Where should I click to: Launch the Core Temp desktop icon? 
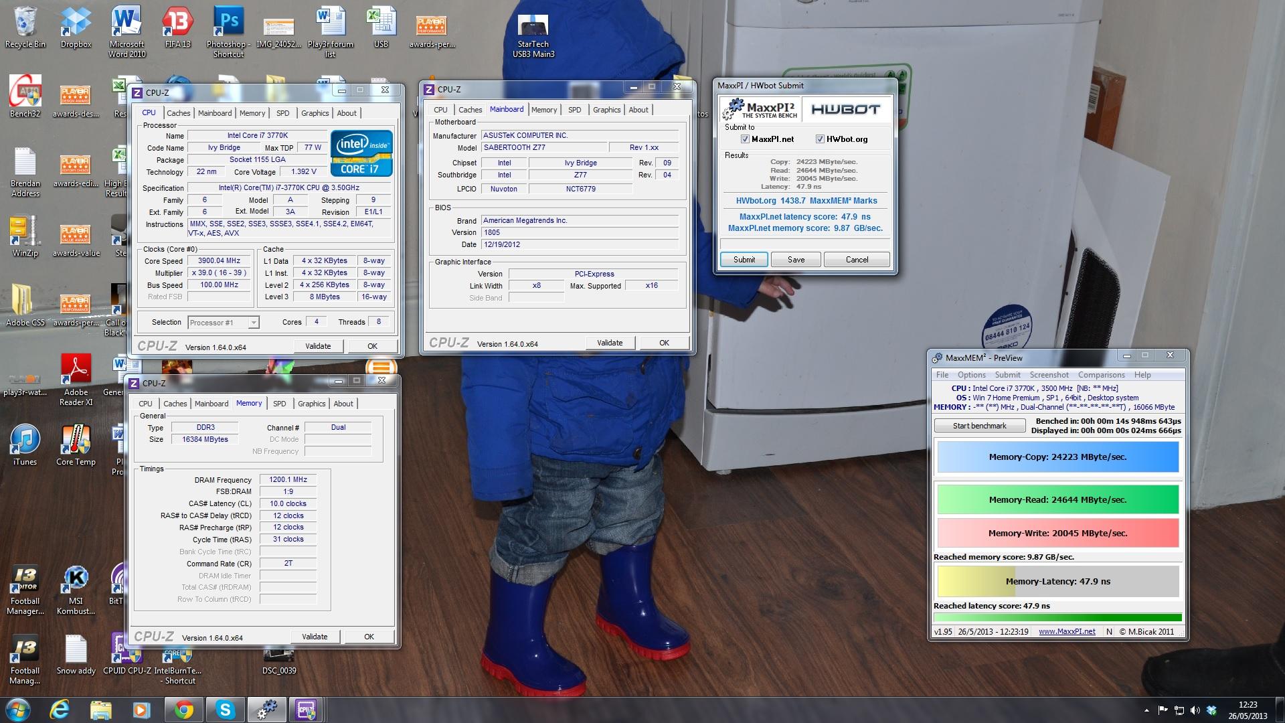pos(76,445)
